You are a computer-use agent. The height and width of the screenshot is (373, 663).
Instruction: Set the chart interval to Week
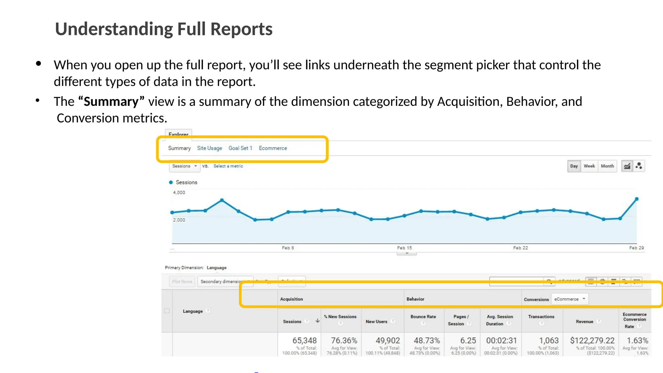tap(589, 166)
